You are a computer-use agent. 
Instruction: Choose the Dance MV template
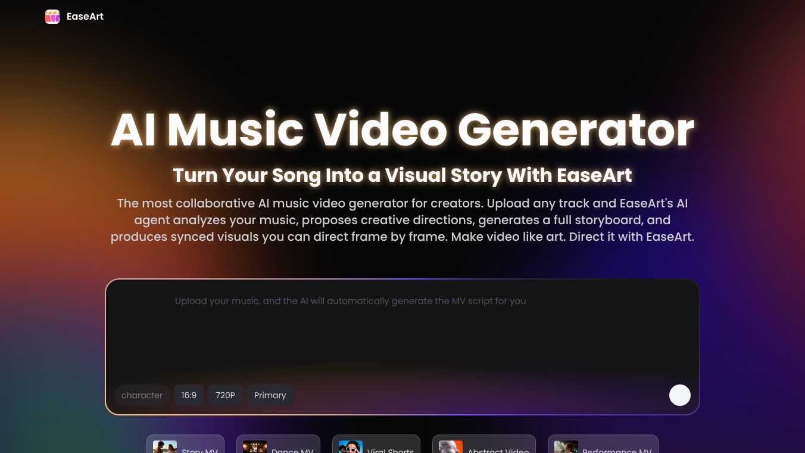(278, 445)
